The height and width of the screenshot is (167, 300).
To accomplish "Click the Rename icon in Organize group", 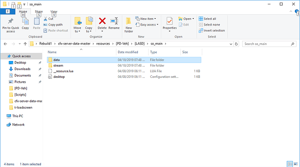I will 114,21.
